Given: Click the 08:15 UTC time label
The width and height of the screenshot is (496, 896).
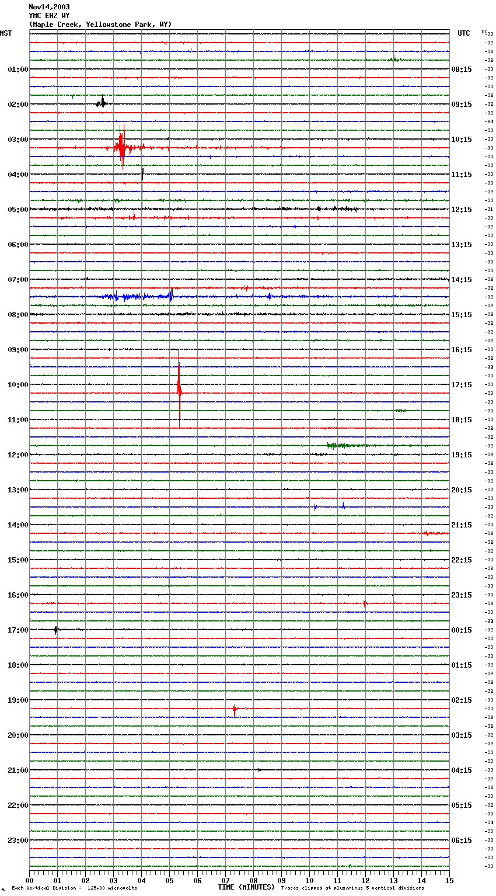Looking at the screenshot, I should (462, 70).
